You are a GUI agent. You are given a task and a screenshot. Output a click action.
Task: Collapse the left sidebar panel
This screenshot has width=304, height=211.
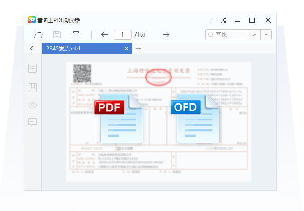click(33, 48)
